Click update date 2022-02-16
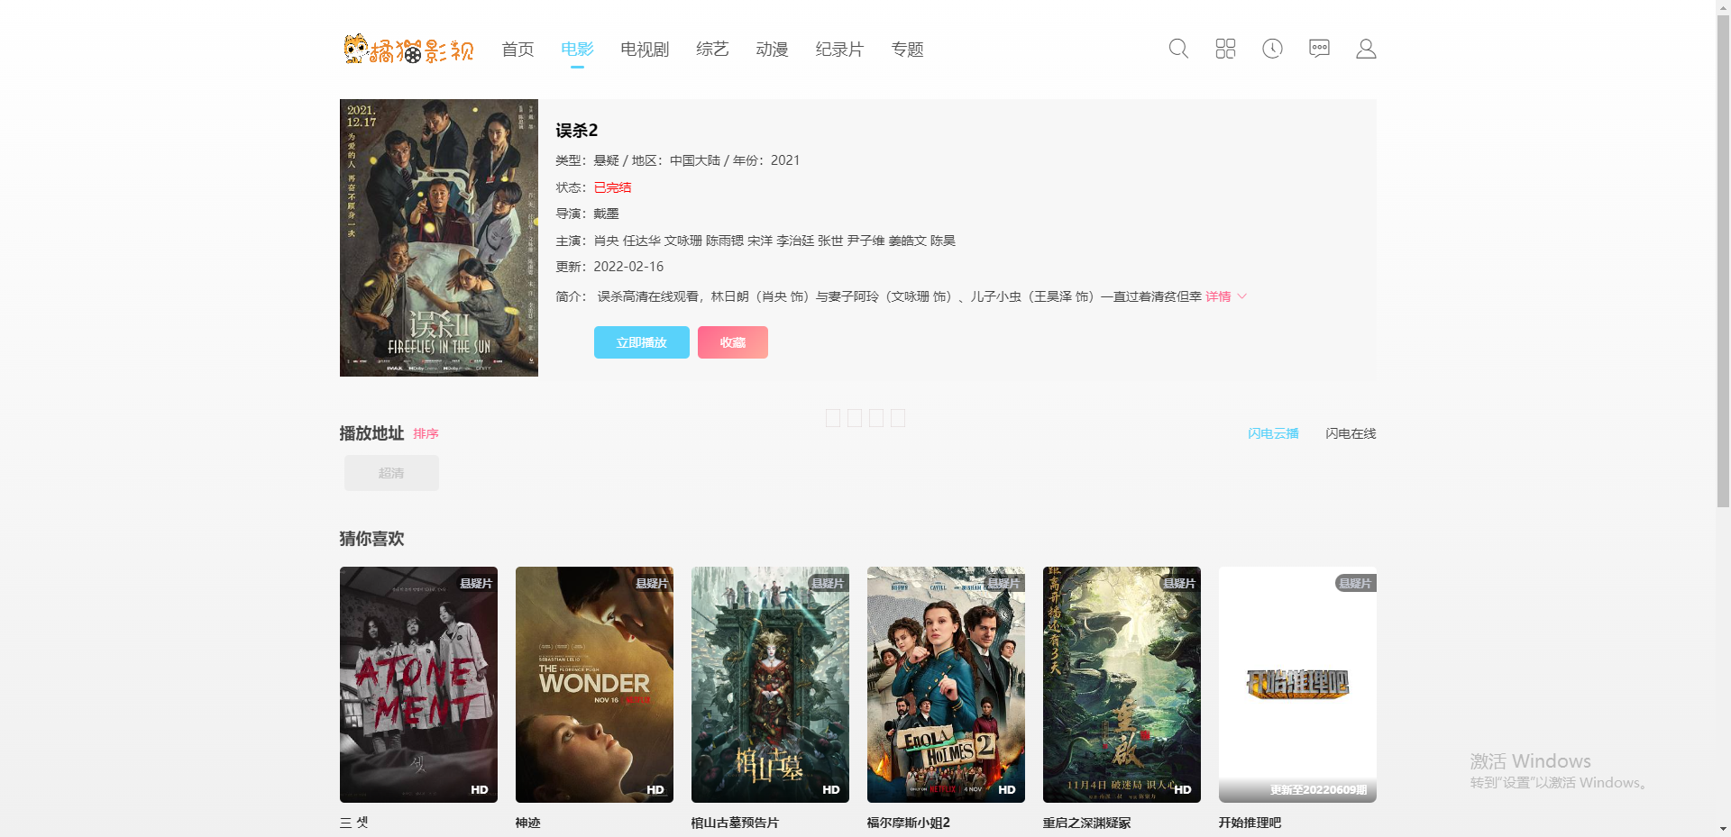 (628, 267)
